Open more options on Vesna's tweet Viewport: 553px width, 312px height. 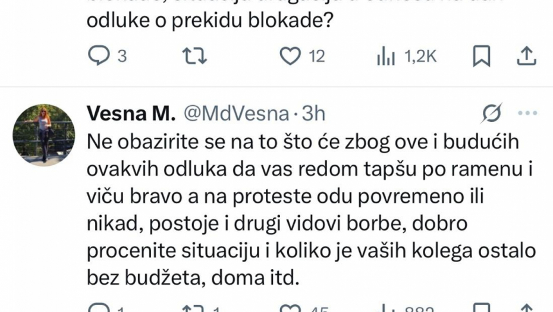coord(527,113)
